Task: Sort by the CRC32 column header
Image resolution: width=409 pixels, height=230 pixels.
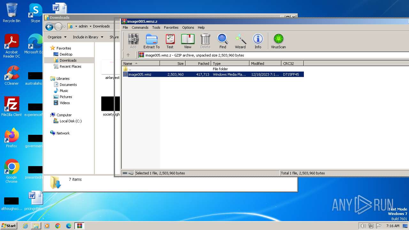Action: pyautogui.click(x=292, y=64)
